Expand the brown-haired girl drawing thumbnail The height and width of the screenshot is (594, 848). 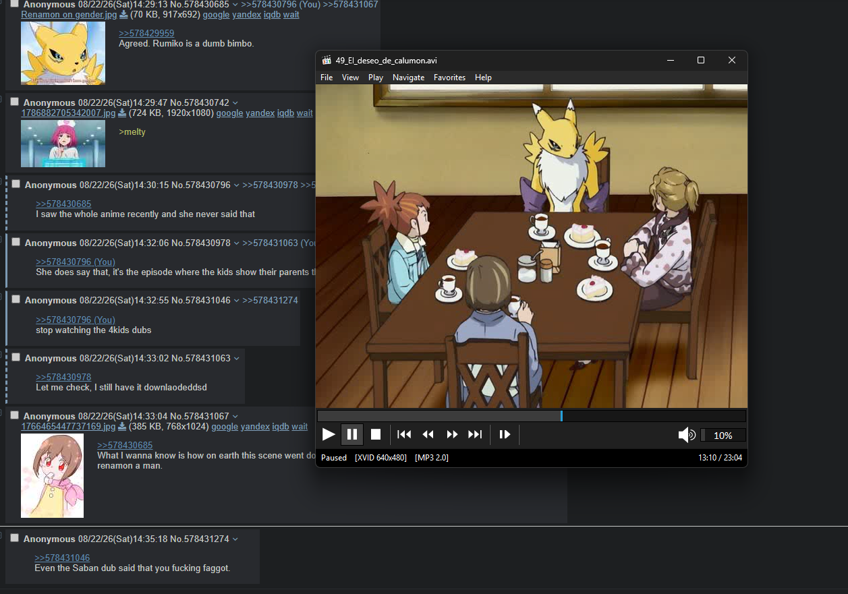(x=52, y=475)
